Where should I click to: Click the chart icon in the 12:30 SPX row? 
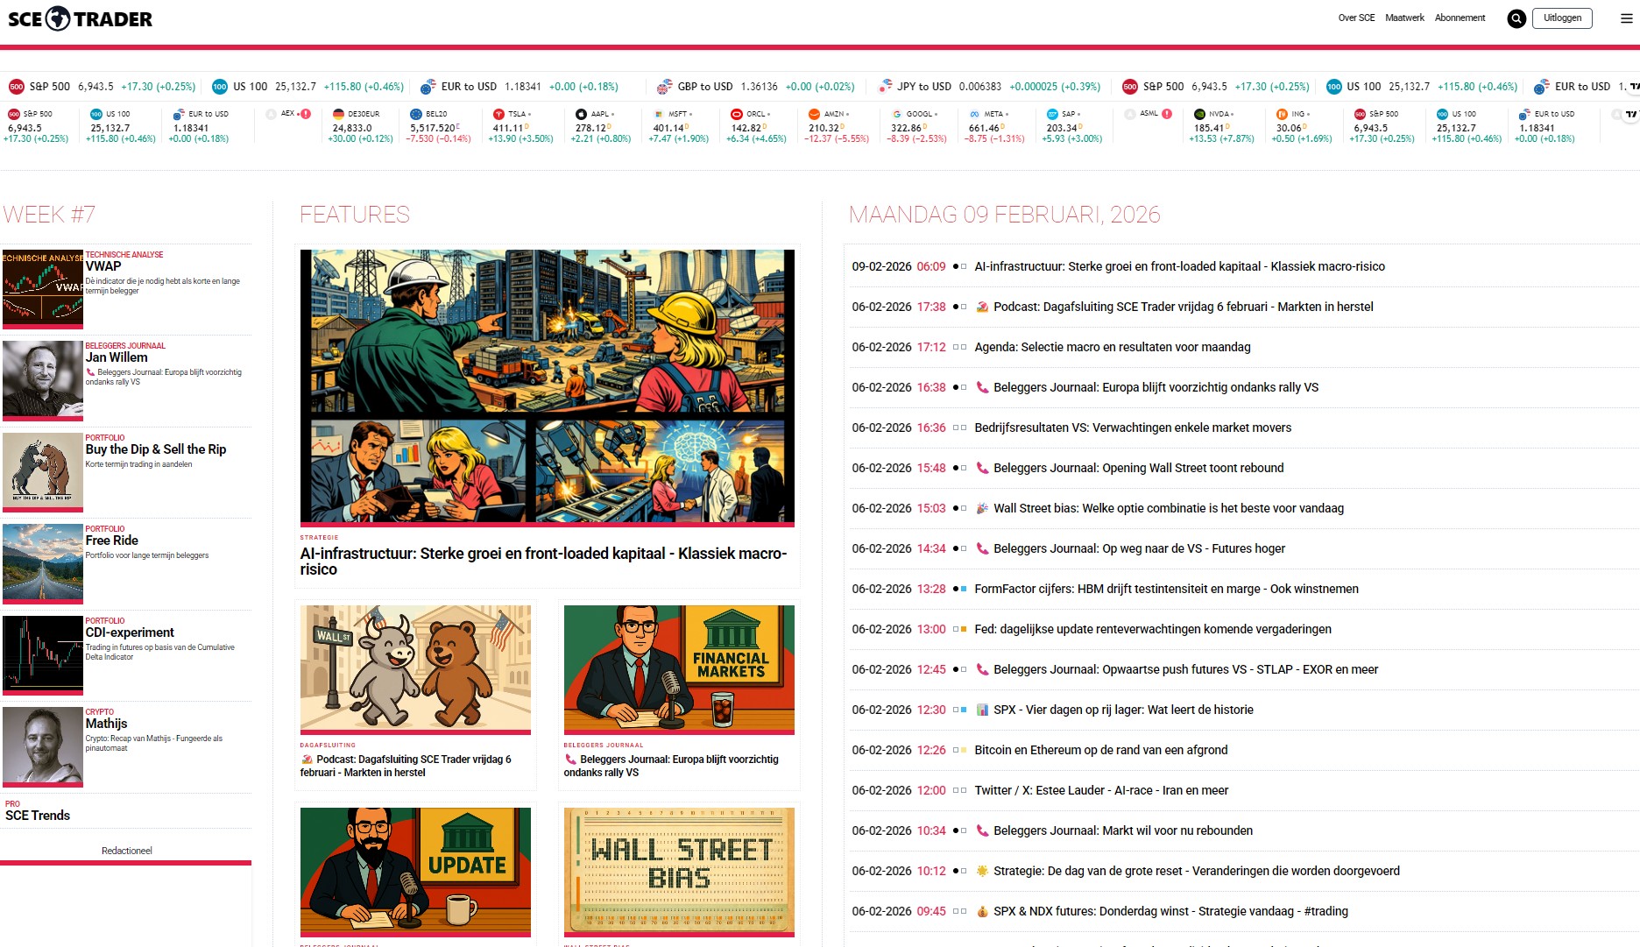(982, 710)
